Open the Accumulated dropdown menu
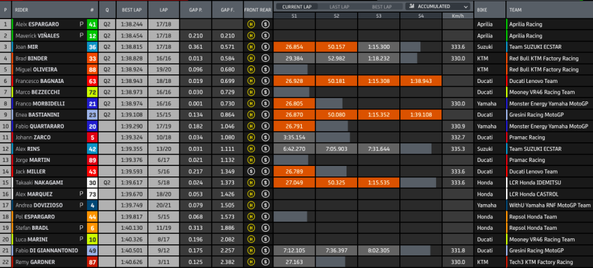 (x=438, y=7)
